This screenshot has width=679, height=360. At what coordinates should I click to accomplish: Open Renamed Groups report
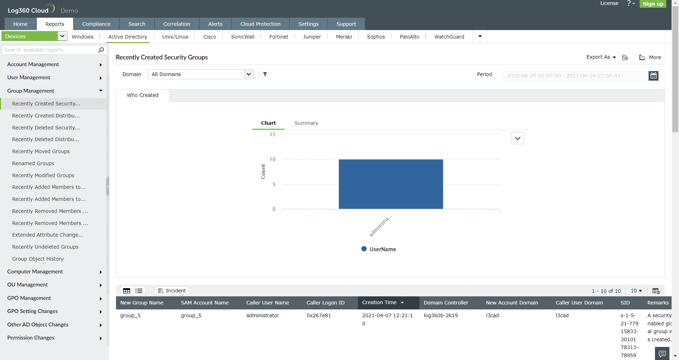(x=33, y=163)
